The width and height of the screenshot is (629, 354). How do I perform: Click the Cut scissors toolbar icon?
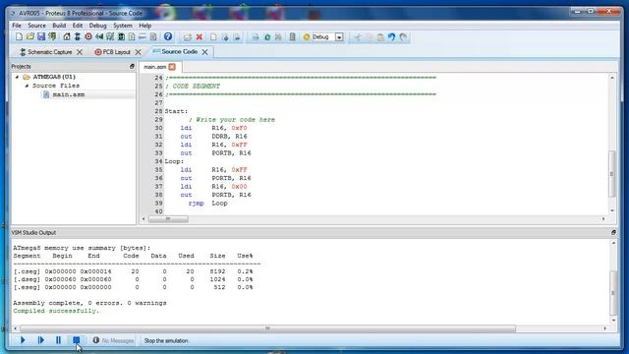coord(357,37)
